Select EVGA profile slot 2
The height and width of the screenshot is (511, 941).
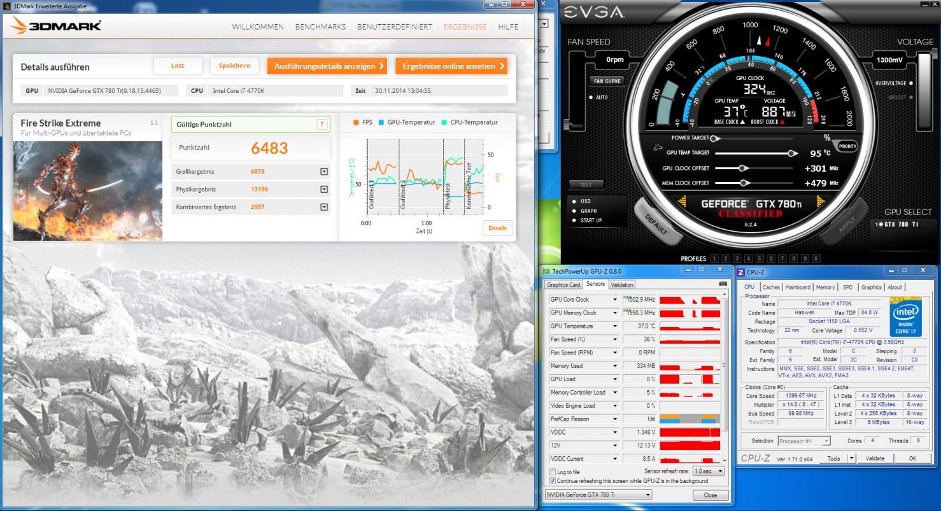click(x=726, y=259)
